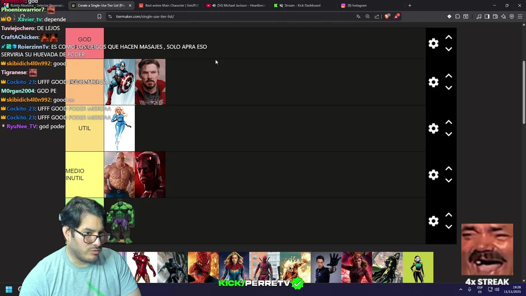526x296 pixels.
Task: Select the Doctor Strange image
Action: [x=150, y=82]
